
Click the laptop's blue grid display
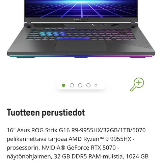[x=81, y=9]
